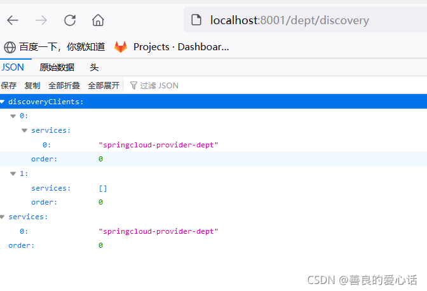
Task: Open the browser home page
Action: (x=98, y=20)
